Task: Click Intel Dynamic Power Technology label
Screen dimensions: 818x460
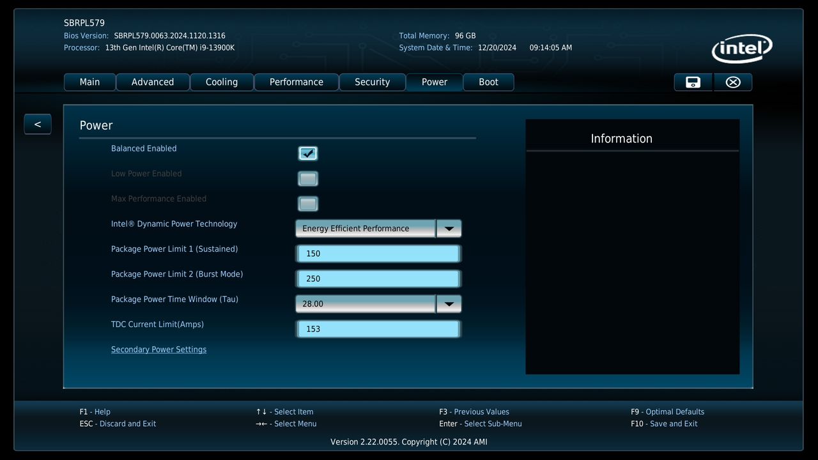Action: click(x=174, y=224)
